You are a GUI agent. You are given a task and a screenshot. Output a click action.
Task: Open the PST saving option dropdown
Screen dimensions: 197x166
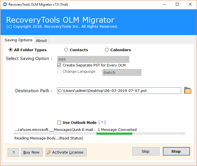click(x=93, y=59)
